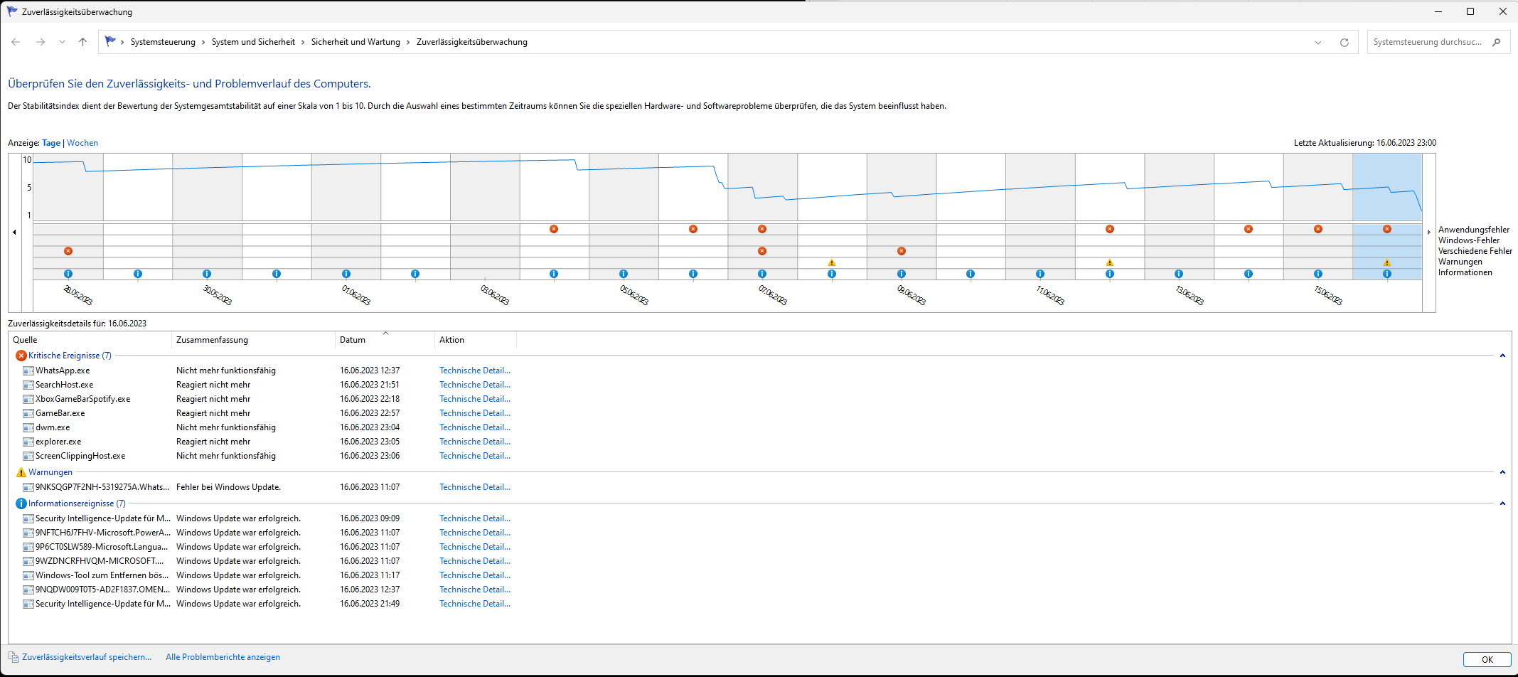
Task: Refresh the address bar view
Action: (1344, 42)
